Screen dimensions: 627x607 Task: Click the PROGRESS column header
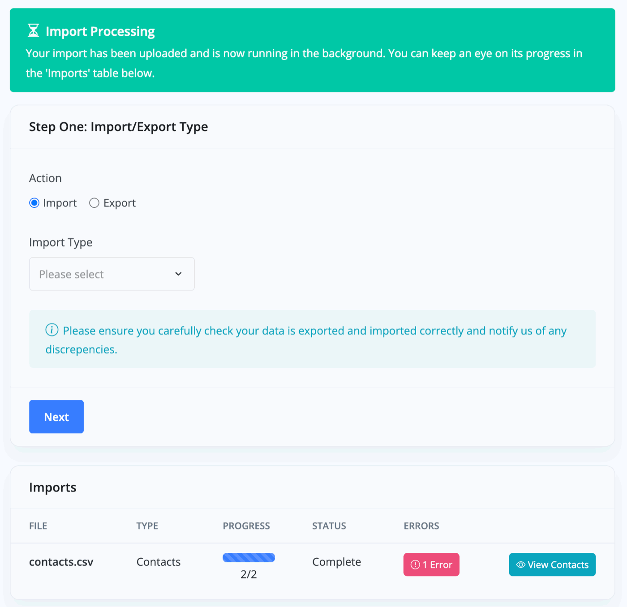[x=246, y=526]
